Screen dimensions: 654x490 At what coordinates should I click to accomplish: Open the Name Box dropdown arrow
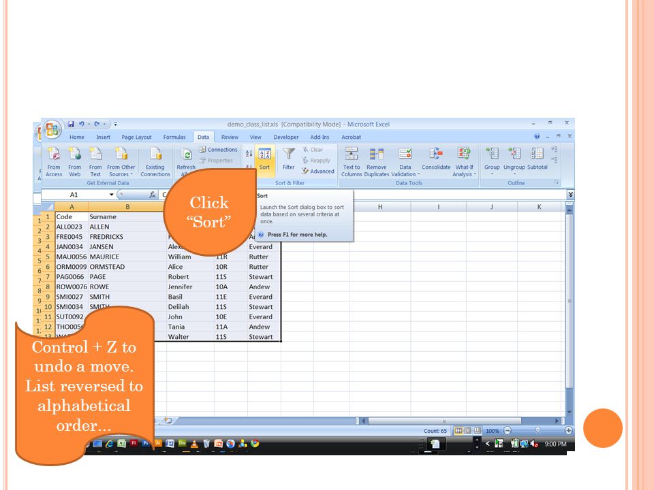click(111, 195)
